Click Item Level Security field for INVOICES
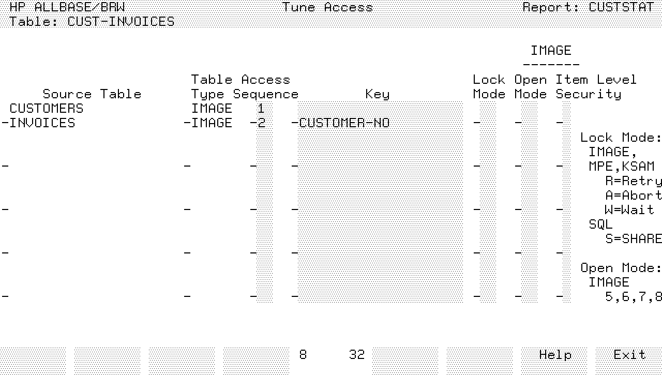This screenshot has width=662, height=375. 566,123
